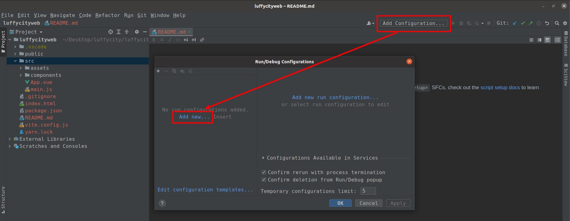Image resolution: width=570 pixels, height=221 pixels.
Task: Add new configuration with plus icon
Action: 158,71
